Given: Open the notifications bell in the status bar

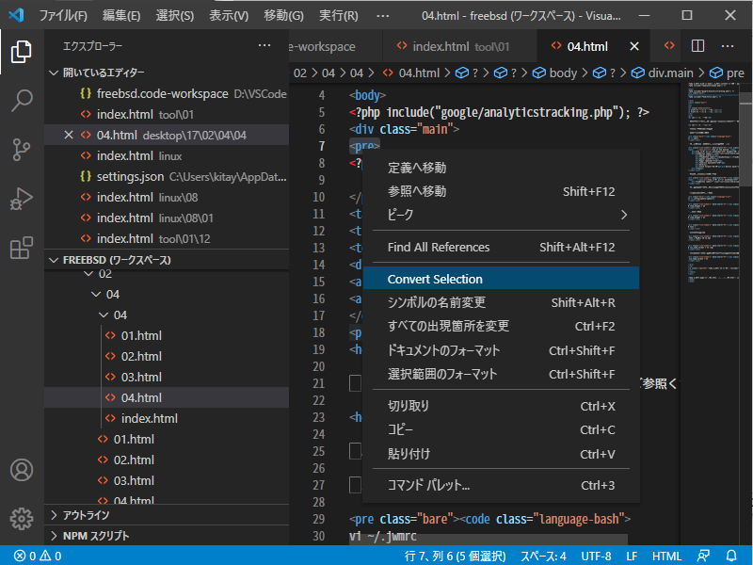Looking at the screenshot, I should 731,556.
